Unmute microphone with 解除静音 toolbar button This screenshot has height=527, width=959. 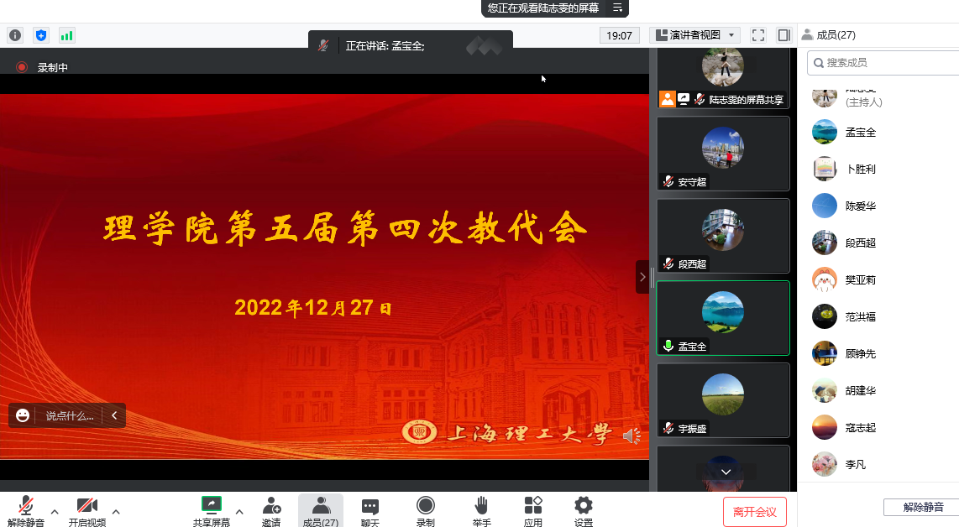click(26, 510)
